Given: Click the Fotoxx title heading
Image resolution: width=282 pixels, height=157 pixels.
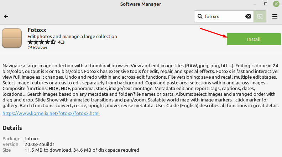Looking at the screenshot, I should [x=37, y=30].
